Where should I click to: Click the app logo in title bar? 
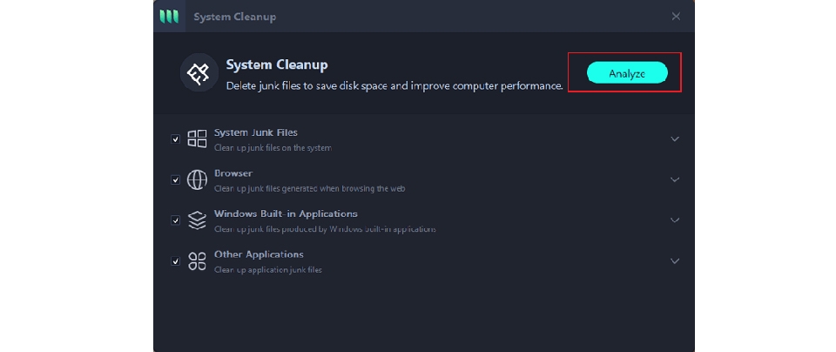169,17
